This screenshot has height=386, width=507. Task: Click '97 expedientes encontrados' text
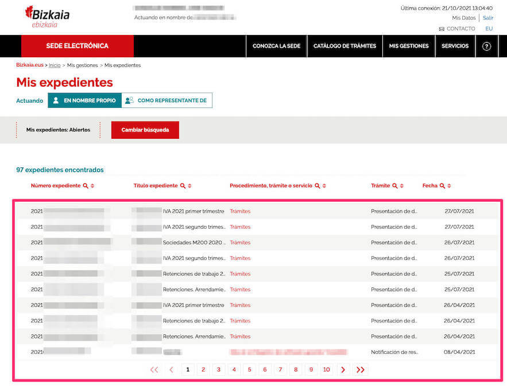(60, 170)
